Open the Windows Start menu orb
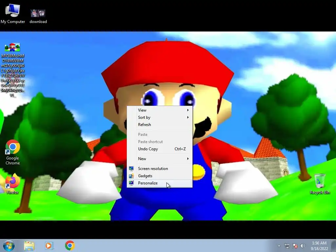This screenshot has width=336, height=252. (x=9, y=245)
